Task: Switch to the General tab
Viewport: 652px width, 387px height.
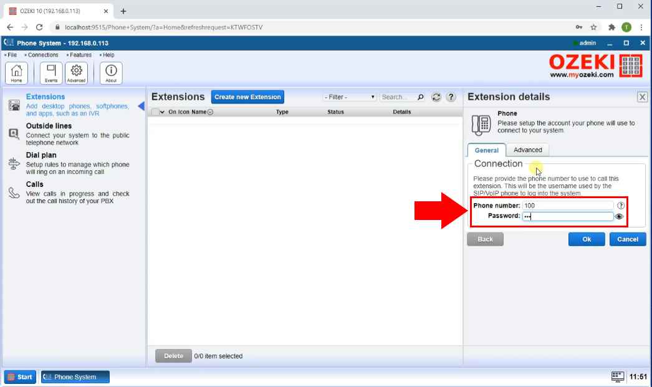Action: 486,150
